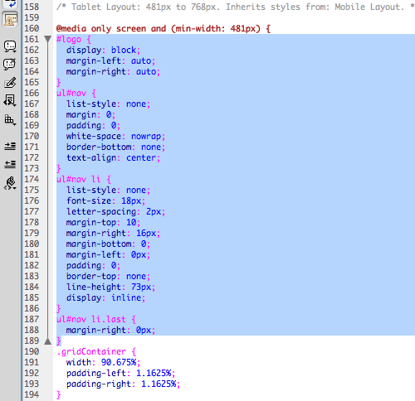The image size is (415, 401).
Task: Click the .gridContainer selector text
Action: point(91,351)
